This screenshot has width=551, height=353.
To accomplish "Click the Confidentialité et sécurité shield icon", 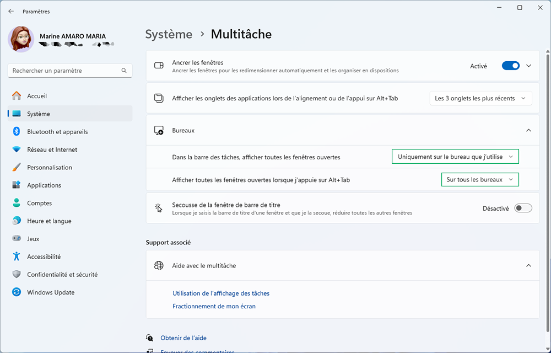I will click(17, 274).
